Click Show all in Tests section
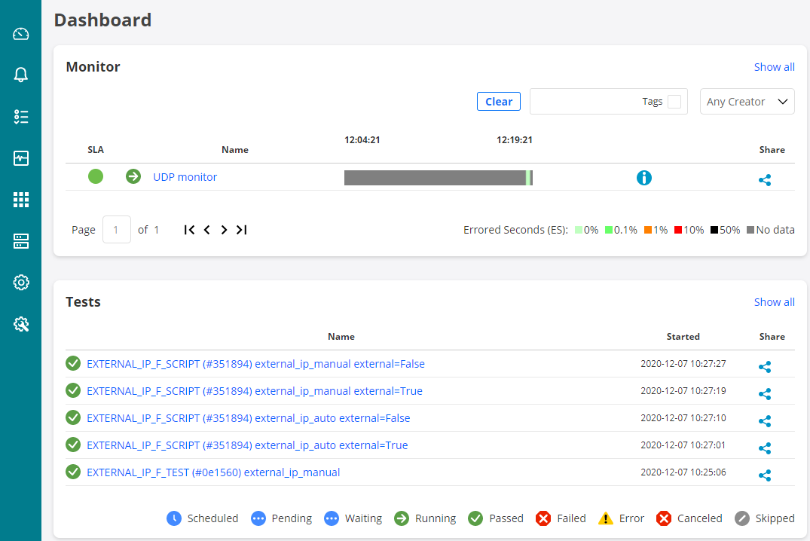This screenshot has width=810, height=541. tap(774, 302)
